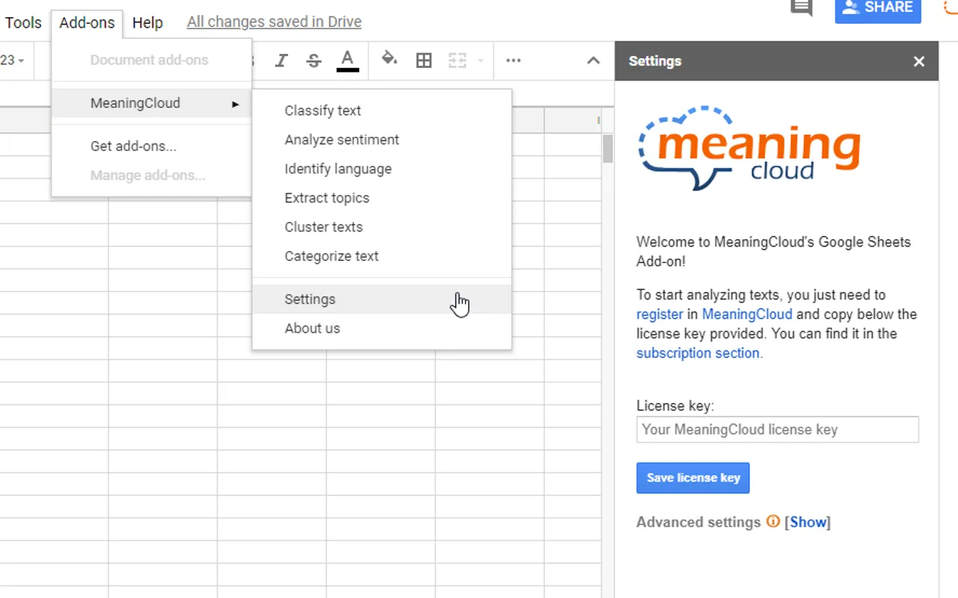Click the blue SHARE button

click(x=878, y=9)
